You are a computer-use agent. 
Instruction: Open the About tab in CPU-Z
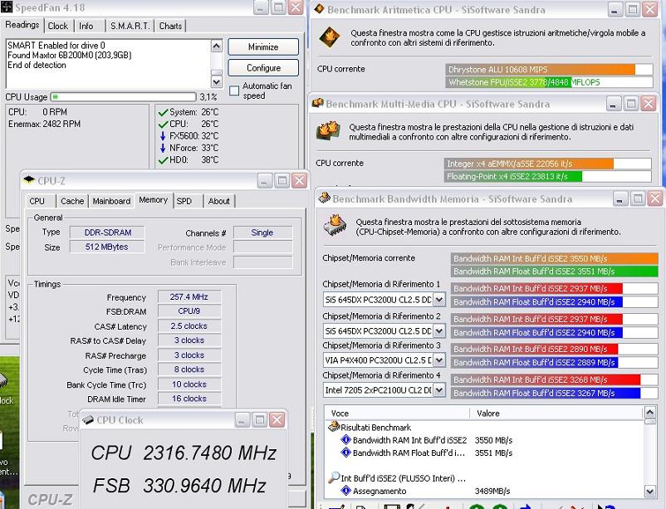218,201
